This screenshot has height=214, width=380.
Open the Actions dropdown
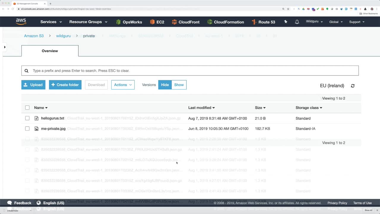(x=123, y=85)
